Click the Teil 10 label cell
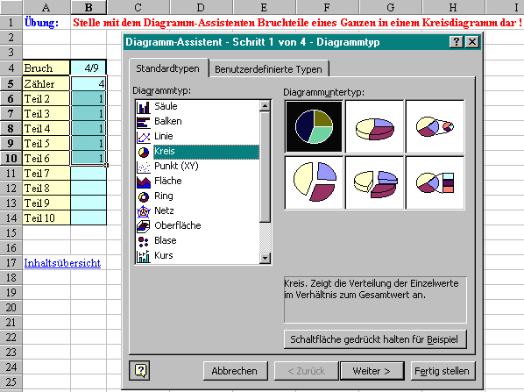This screenshot has height=392, width=524. click(46, 217)
